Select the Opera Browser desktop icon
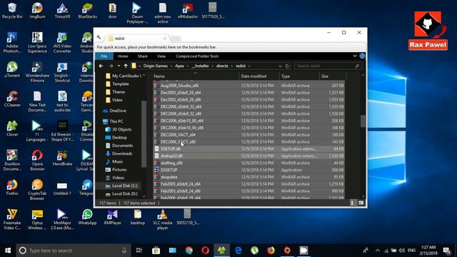This screenshot has height=257, width=457. (x=37, y=161)
